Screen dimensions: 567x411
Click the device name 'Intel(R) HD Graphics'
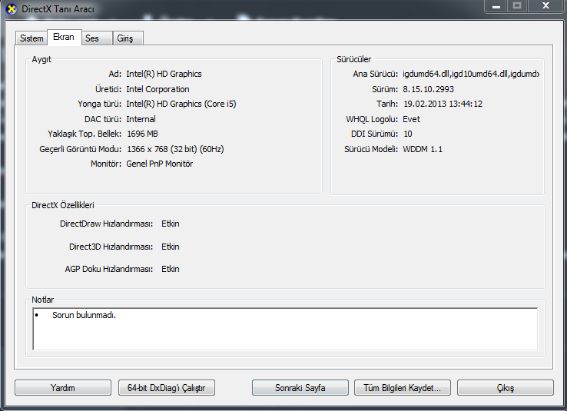point(164,74)
